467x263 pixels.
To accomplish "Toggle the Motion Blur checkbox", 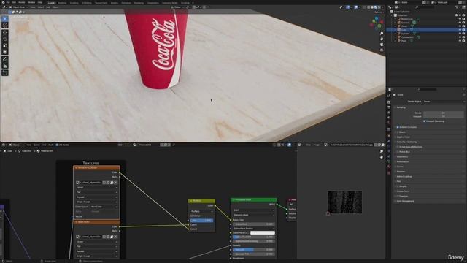I will tap(398, 152).
